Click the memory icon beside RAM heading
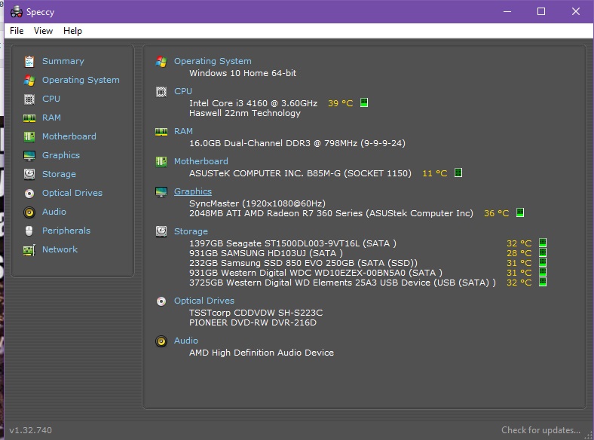The width and height of the screenshot is (594, 440). coord(161,132)
